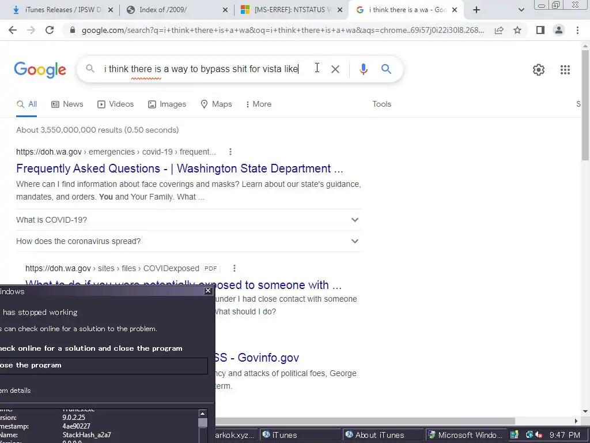The width and height of the screenshot is (590, 443).
Task: Open the Chrome side panel
Action: 540,30
